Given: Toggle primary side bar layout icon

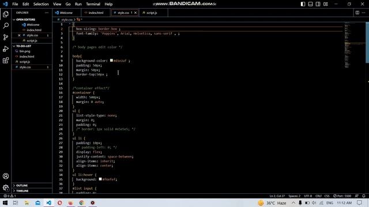Looking at the screenshot, I should [303, 4].
